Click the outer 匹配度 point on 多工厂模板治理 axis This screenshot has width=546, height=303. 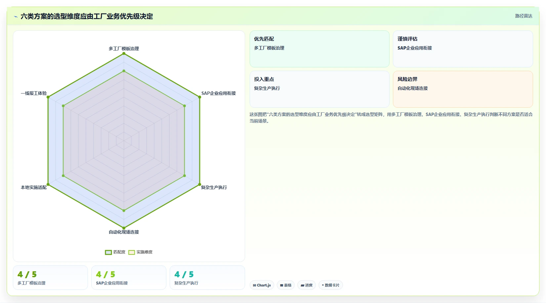click(x=124, y=54)
